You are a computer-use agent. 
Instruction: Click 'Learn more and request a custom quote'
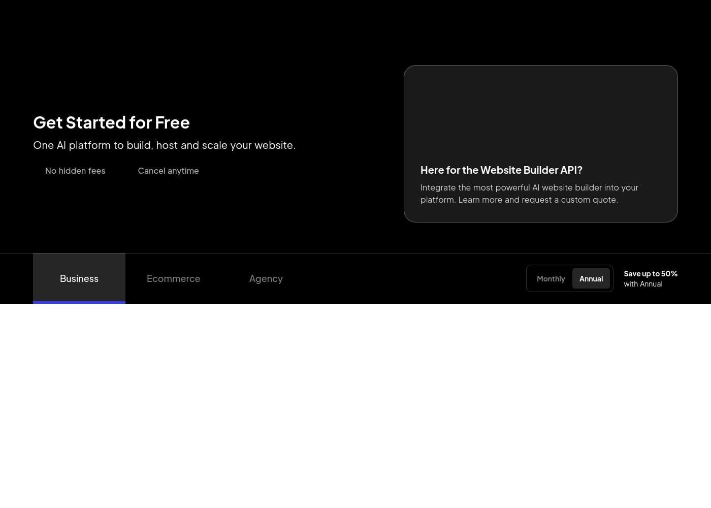[x=538, y=200]
